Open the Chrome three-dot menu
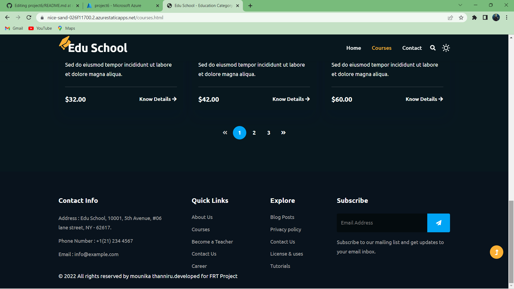The height and width of the screenshot is (289, 514). point(507,18)
